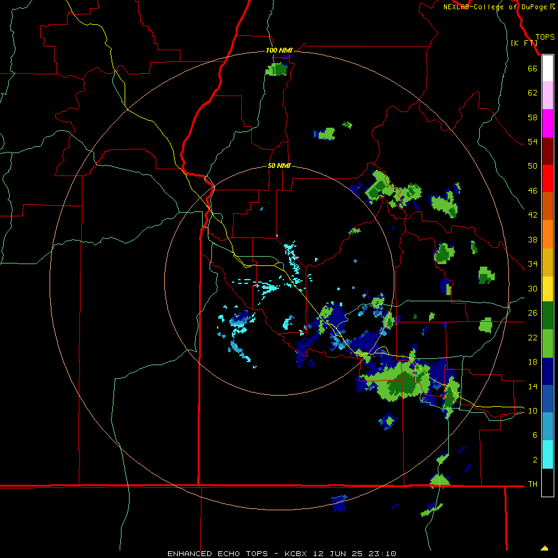Screen dimensions: 558x558
Task: Select the light green legend swatch
Action: click(x=547, y=343)
